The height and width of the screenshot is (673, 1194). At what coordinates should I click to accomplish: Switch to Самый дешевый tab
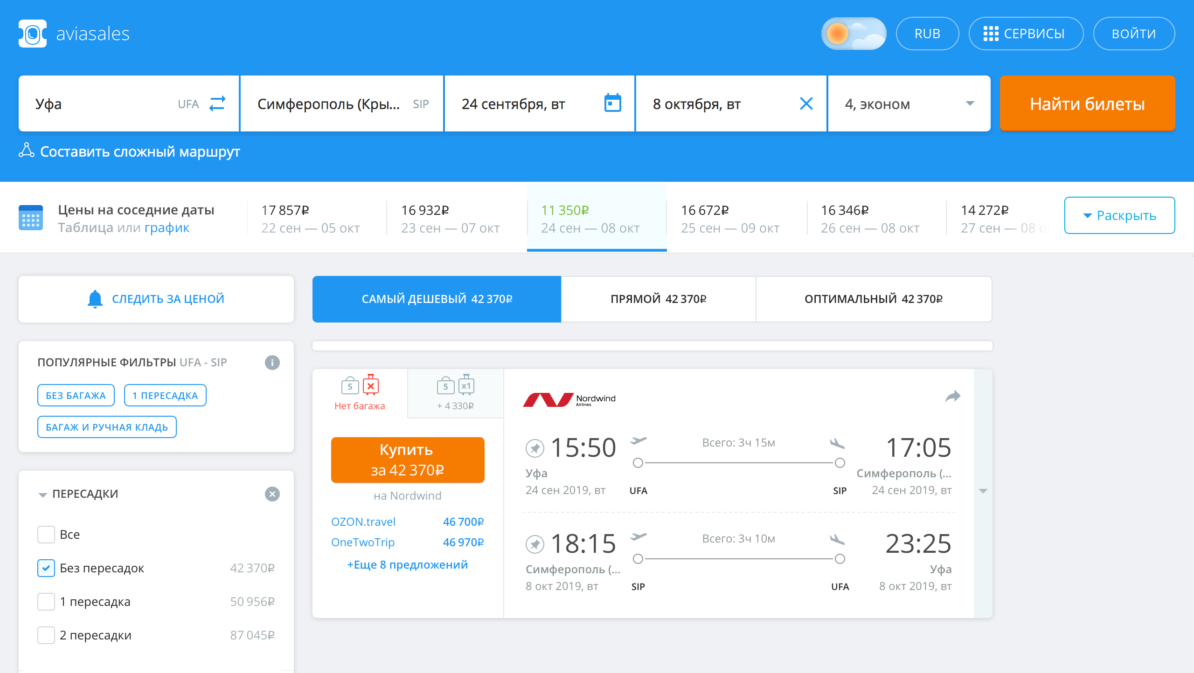click(x=437, y=299)
